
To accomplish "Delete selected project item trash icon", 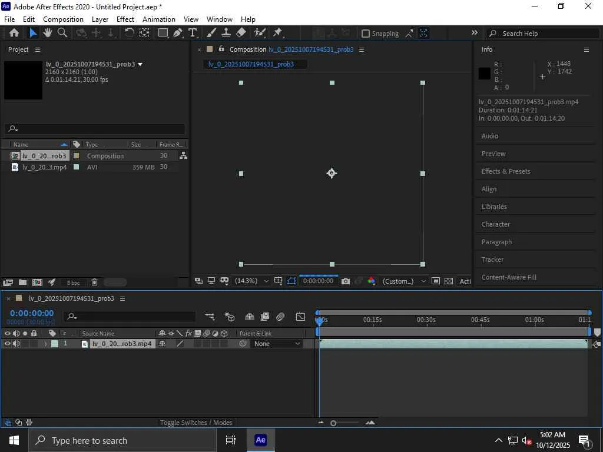I will pyautogui.click(x=95, y=282).
